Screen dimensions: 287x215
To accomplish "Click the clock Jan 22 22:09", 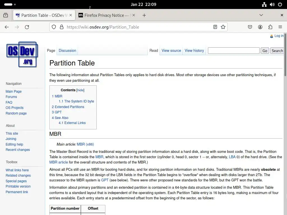I will pyautogui.click(x=143, y=4).
